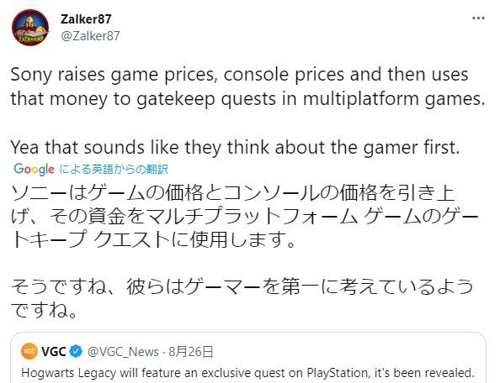Click the word 'multiplatform' in the tweet
Viewport: 500px width, 383px height.
[x=360, y=98]
